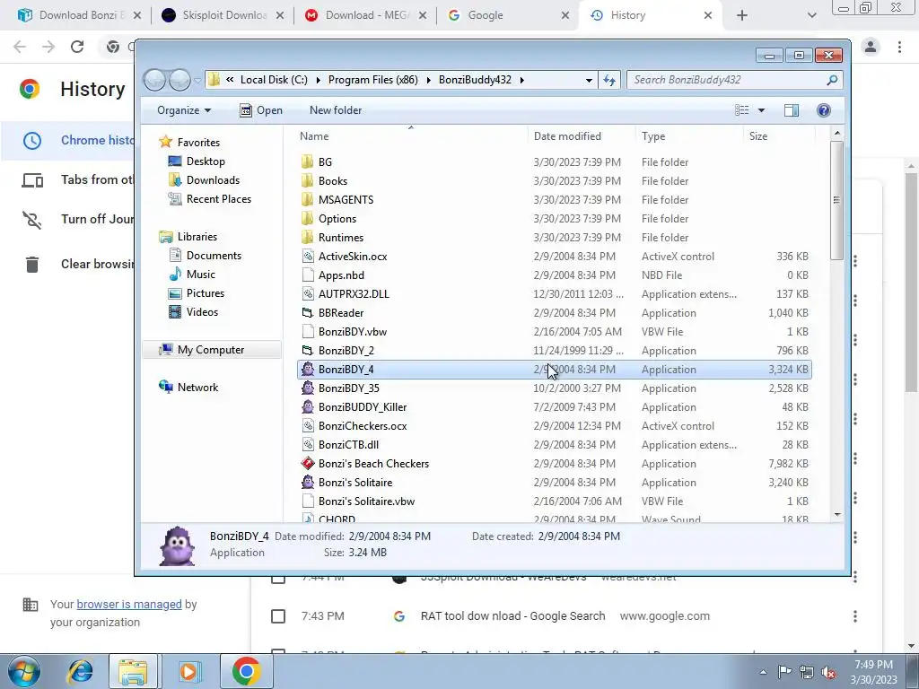Show hidden system tray icons

(763, 672)
